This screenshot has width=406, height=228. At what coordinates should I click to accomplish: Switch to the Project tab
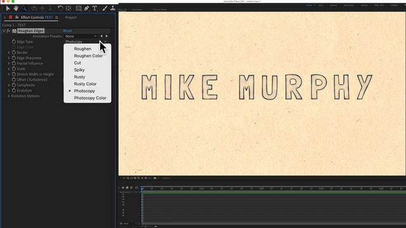click(x=70, y=17)
